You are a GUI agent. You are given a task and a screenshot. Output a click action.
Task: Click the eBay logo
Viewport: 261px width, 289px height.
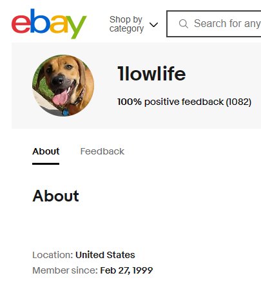pyautogui.click(x=49, y=24)
